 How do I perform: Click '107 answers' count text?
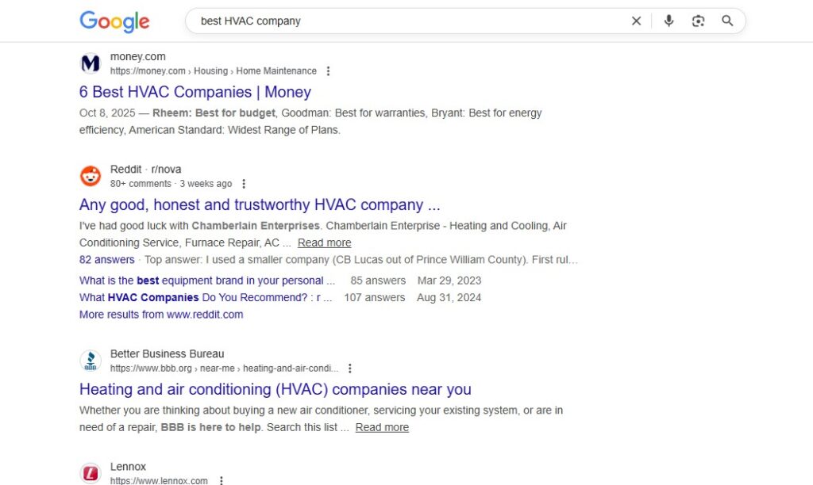tap(375, 298)
